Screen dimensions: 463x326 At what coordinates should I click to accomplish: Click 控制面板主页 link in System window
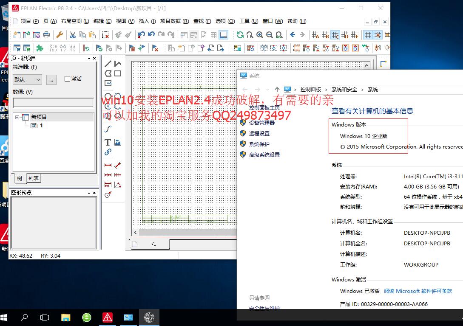264,107
